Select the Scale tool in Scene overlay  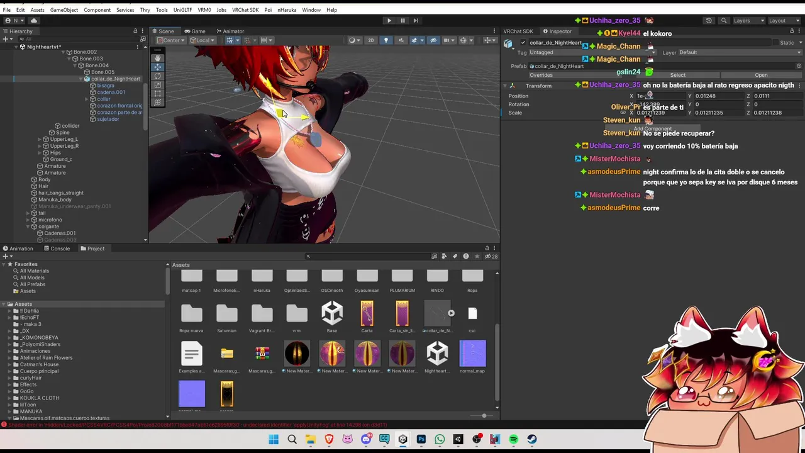point(157,84)
